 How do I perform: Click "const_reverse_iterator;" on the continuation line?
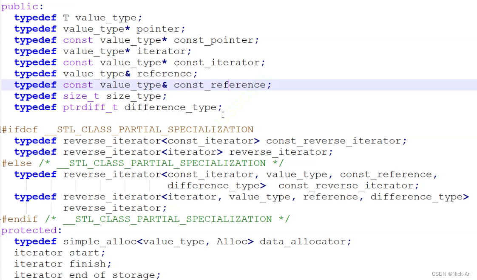point(348,186)
